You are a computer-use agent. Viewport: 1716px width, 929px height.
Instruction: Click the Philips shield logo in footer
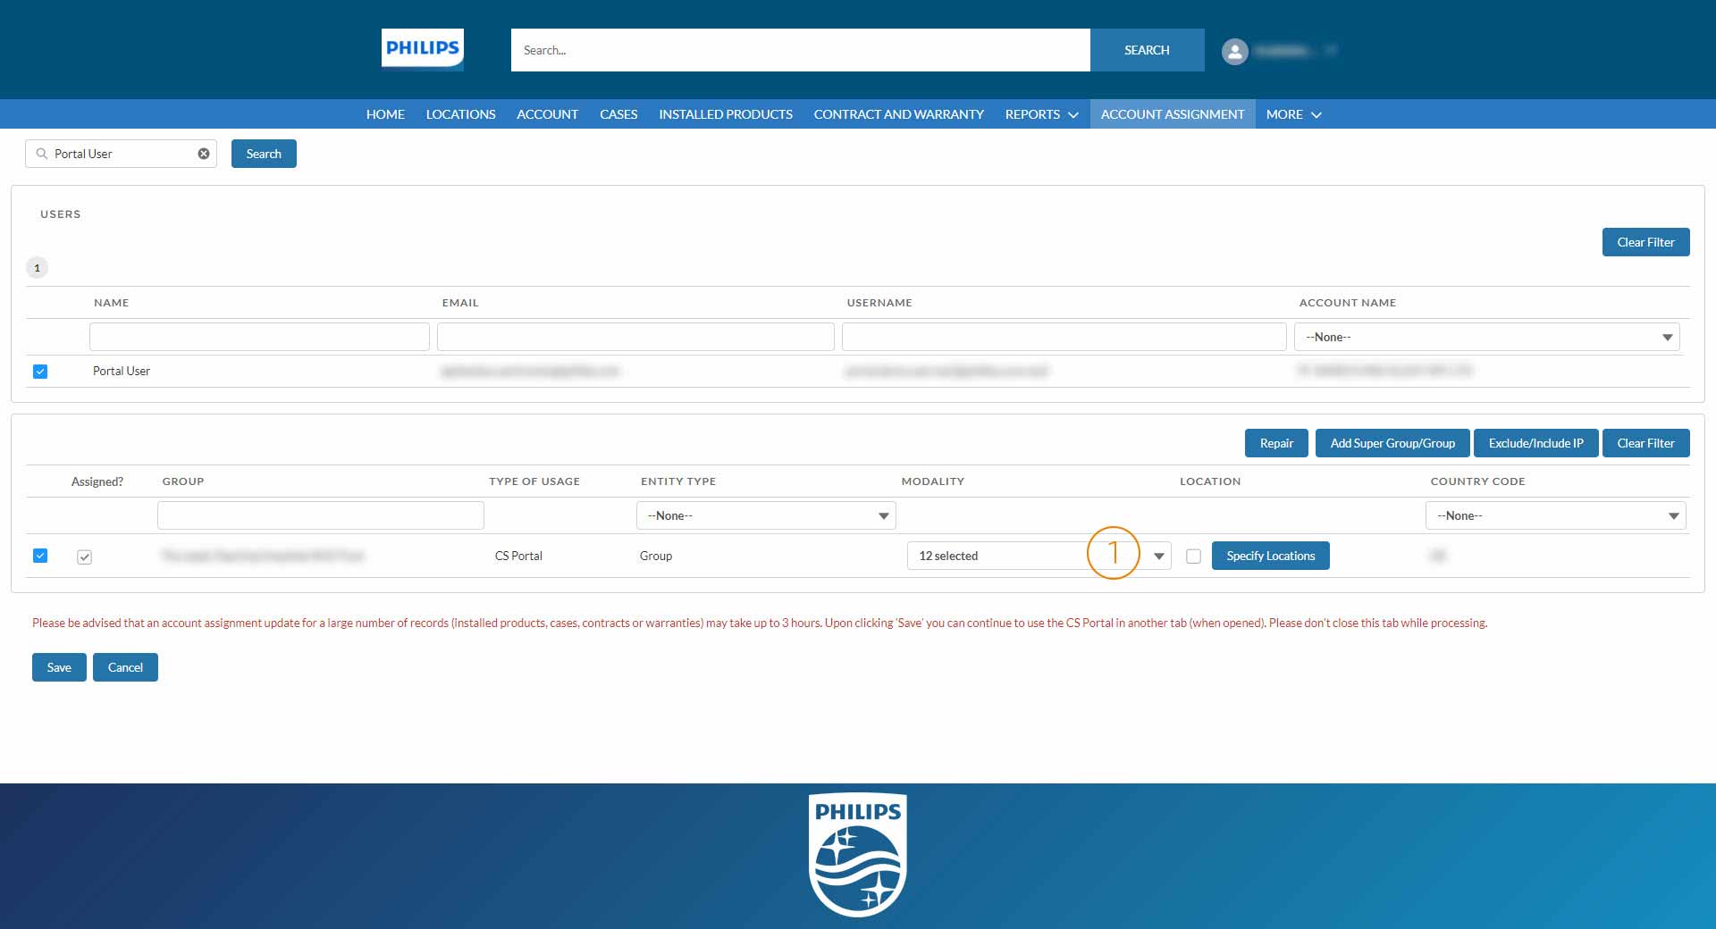click(x=857, y=855)
